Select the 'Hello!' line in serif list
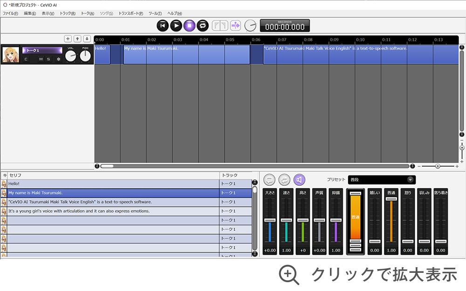466x291 pixels. (x=113, y=184)
